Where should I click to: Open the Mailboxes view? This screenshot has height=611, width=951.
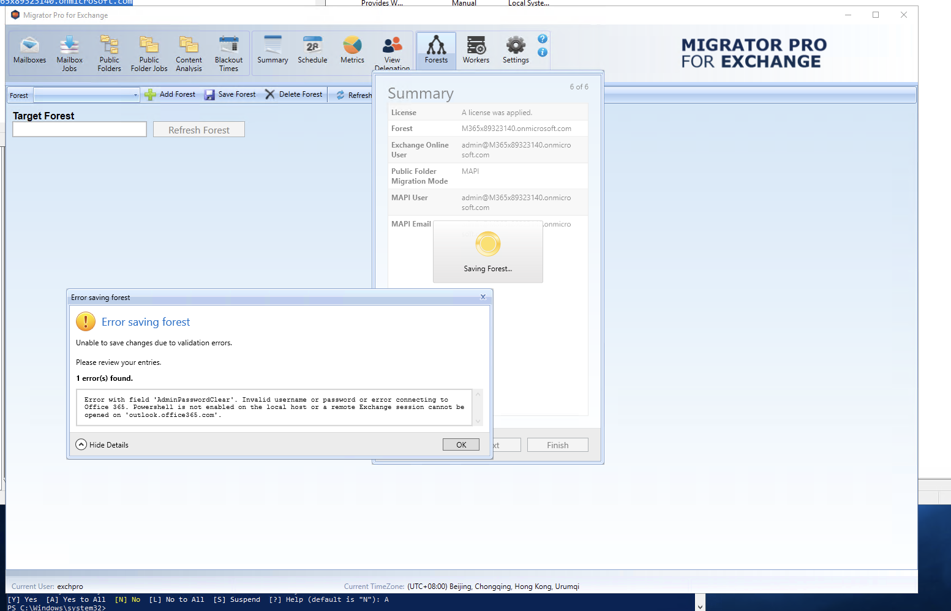pos(29,51)
